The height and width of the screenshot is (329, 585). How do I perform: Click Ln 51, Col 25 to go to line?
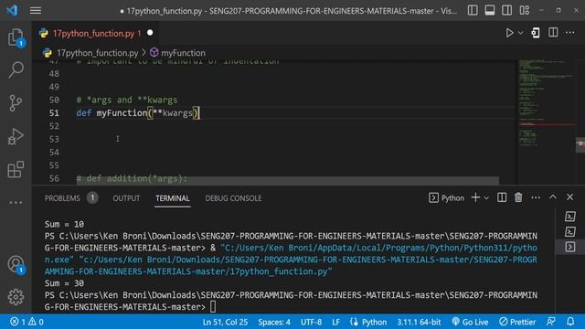click(x=225, y=322)
